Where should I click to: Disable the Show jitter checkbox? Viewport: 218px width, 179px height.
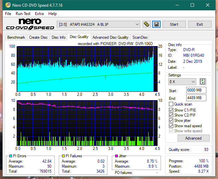tap(171, 121)
